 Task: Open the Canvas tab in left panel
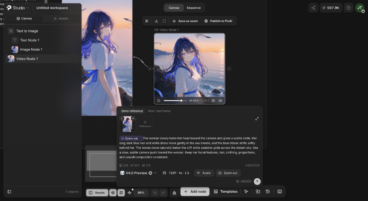[x=24, y=18]
